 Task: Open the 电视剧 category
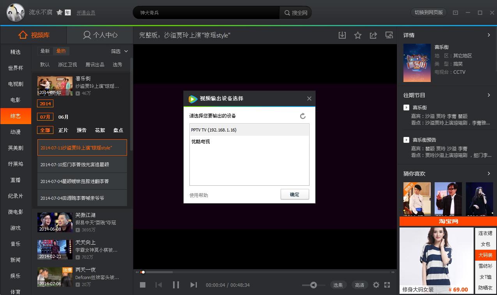coord(16,84)
